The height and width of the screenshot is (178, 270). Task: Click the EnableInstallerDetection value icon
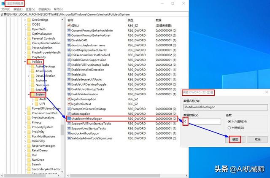point(69,70)
